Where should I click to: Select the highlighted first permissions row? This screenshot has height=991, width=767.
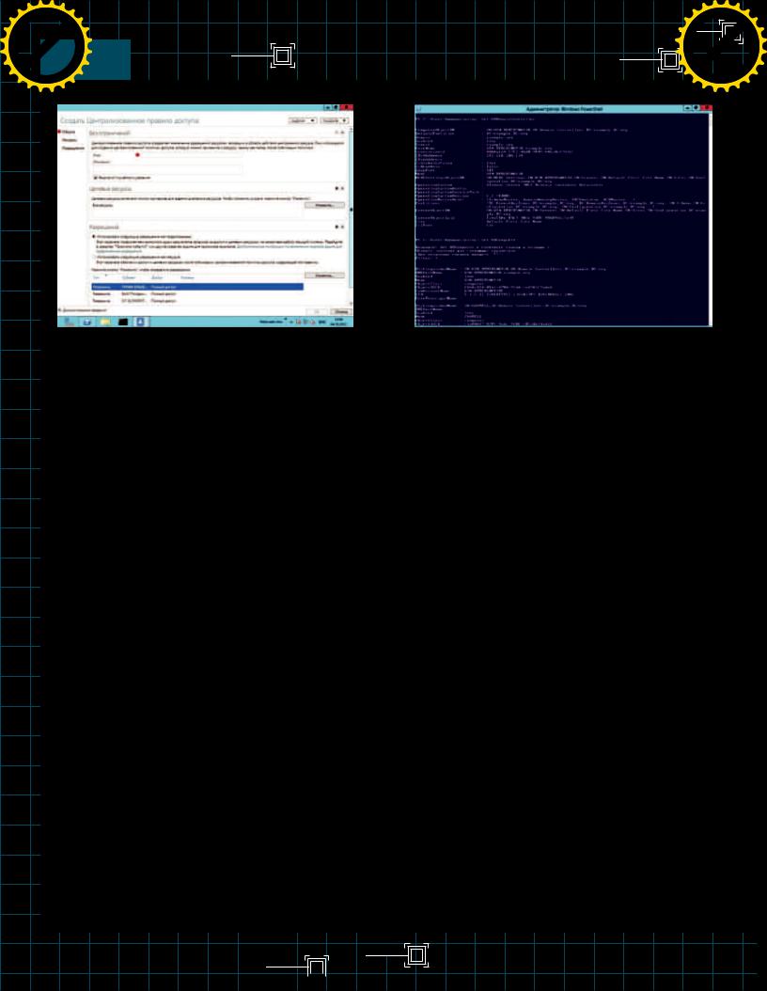[x=197, y=287]
